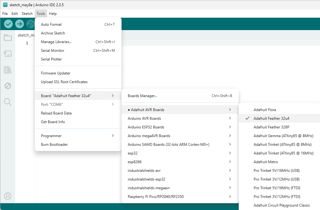The height and width of the screenshot is (210, 320).
Task: Open the Firmware Updater
Action: [x=78, y=73]
